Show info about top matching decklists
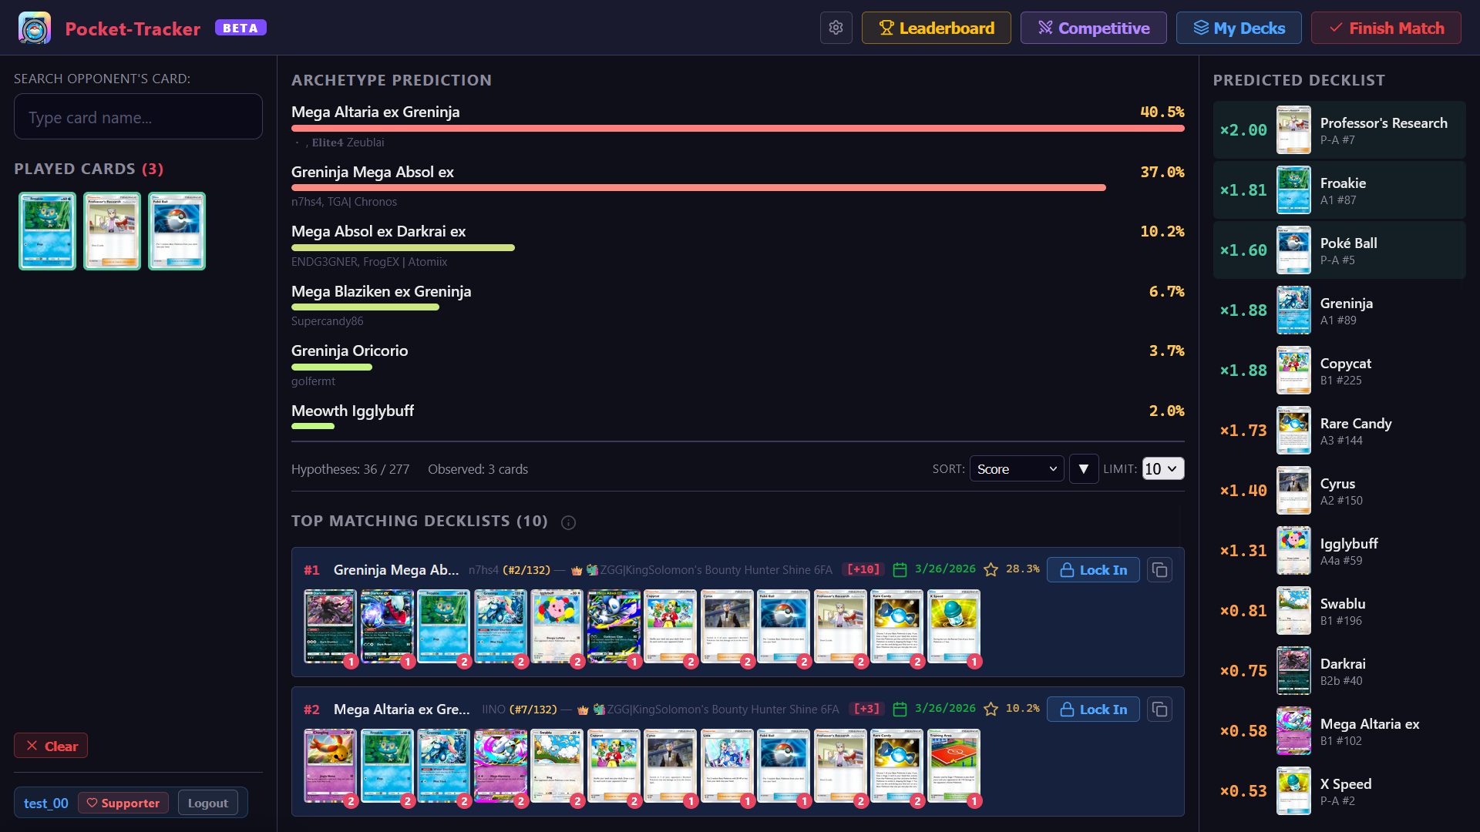This screenshot has width=1480, height=832. (x=569, y=523)
